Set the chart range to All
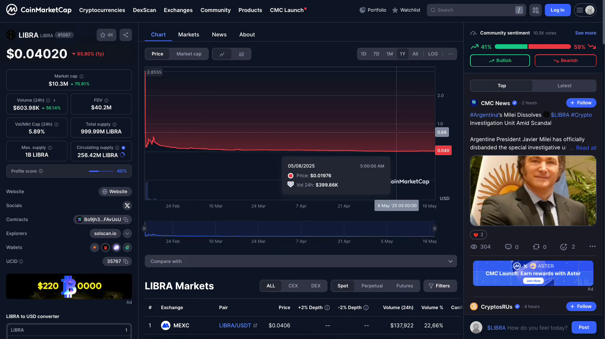This screenshot has width=605, height=339. (x=415, y=54)
